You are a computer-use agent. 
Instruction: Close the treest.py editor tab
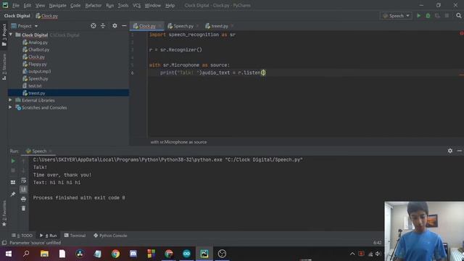[232, 26]
